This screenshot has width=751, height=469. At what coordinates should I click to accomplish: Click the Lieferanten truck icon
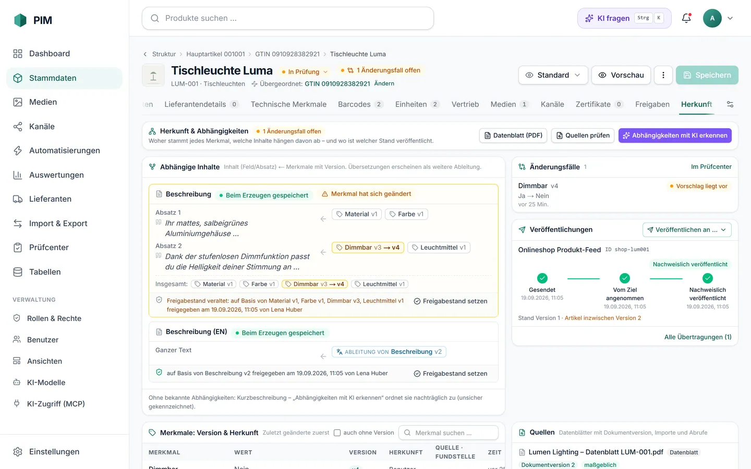(x=18, y=199)
